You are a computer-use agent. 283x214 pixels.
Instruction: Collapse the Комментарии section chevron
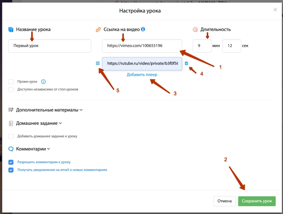49,149
